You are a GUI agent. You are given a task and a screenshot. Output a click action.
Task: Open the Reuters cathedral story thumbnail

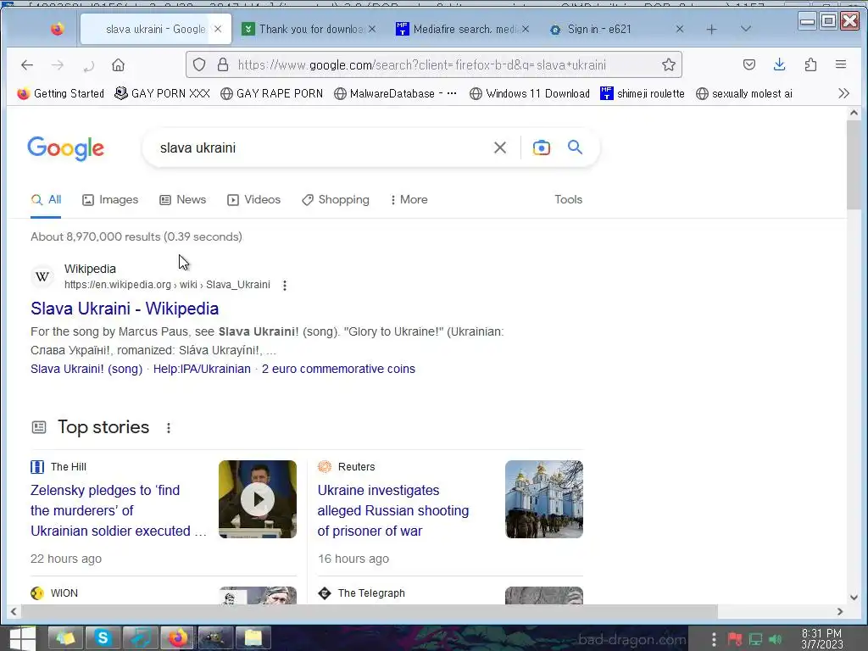tap(544, 499)
